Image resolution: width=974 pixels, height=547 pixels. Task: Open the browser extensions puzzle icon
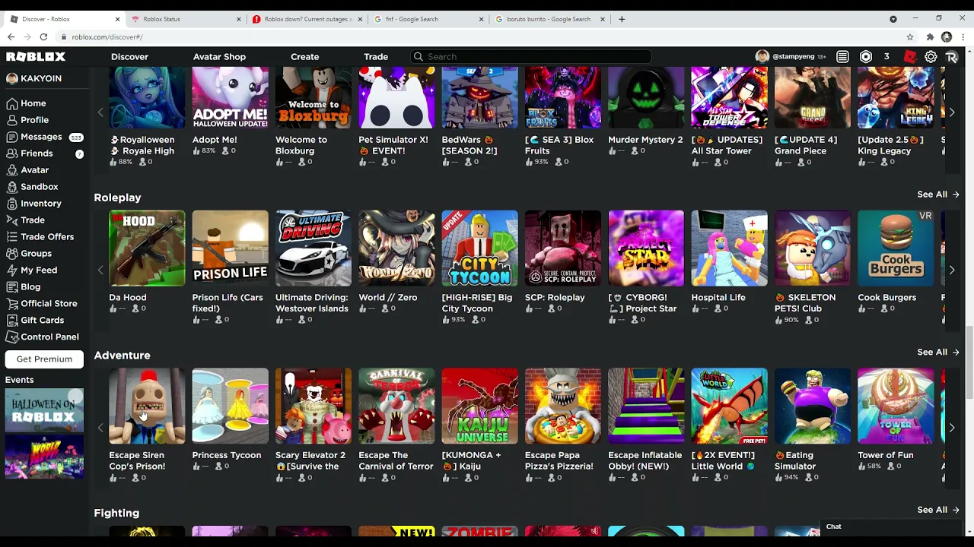930,36
